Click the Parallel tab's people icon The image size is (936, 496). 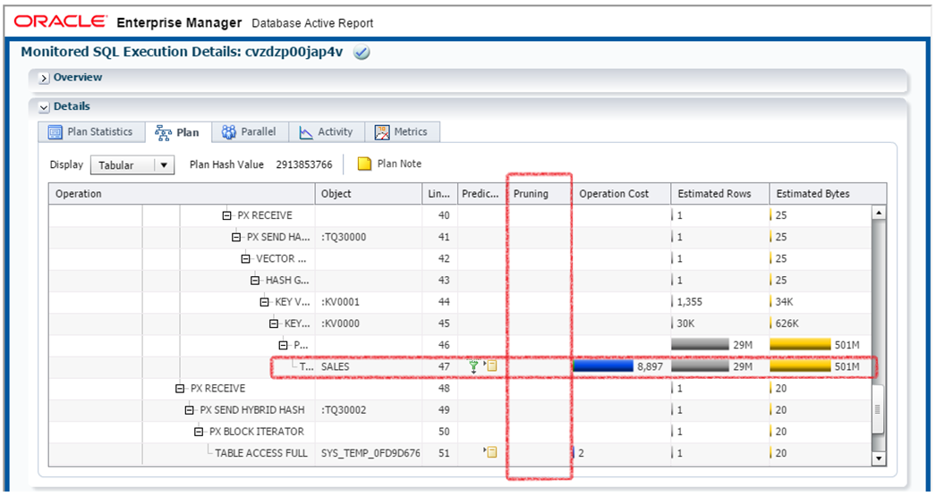(228, 132)
